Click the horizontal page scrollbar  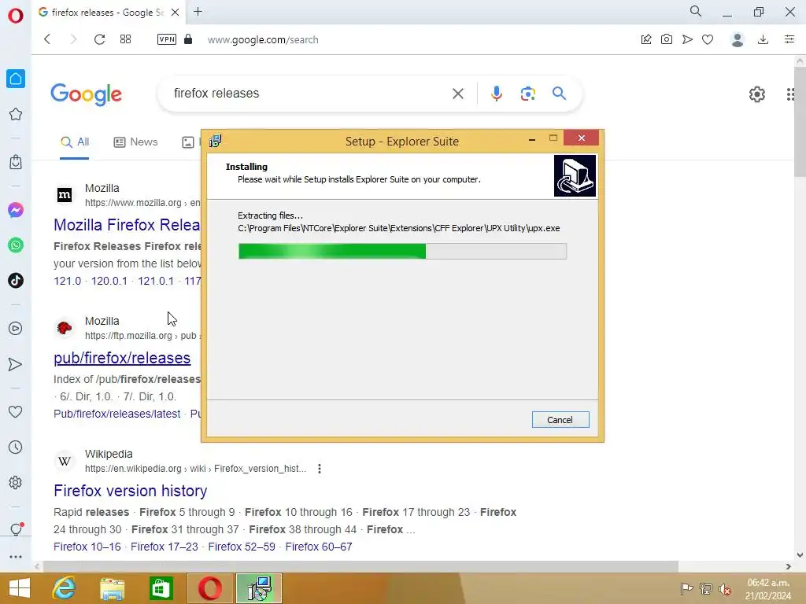click(x=360, y=566)
